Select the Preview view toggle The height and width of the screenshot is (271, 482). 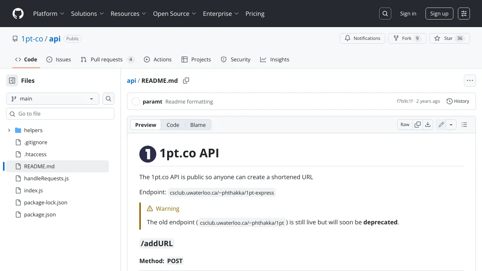point(146,125)
